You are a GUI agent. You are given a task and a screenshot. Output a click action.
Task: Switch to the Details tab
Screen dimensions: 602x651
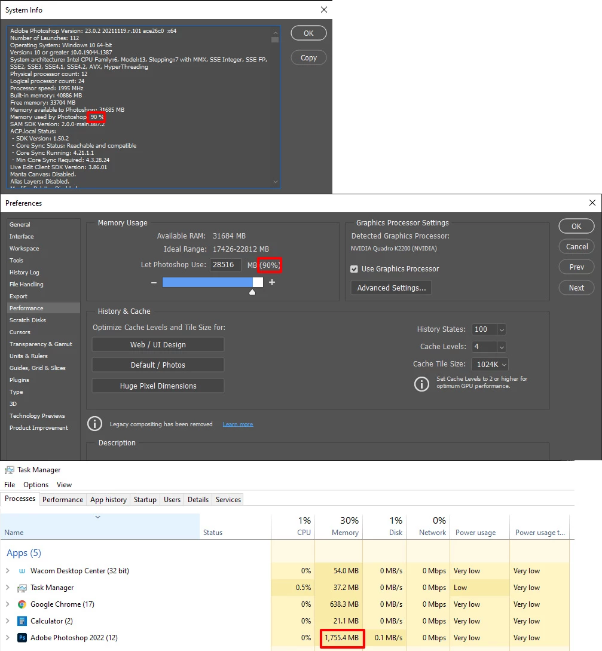pos(198,500)
